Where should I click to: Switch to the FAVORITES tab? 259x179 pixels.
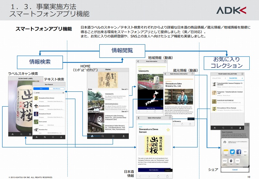point(233,78)
